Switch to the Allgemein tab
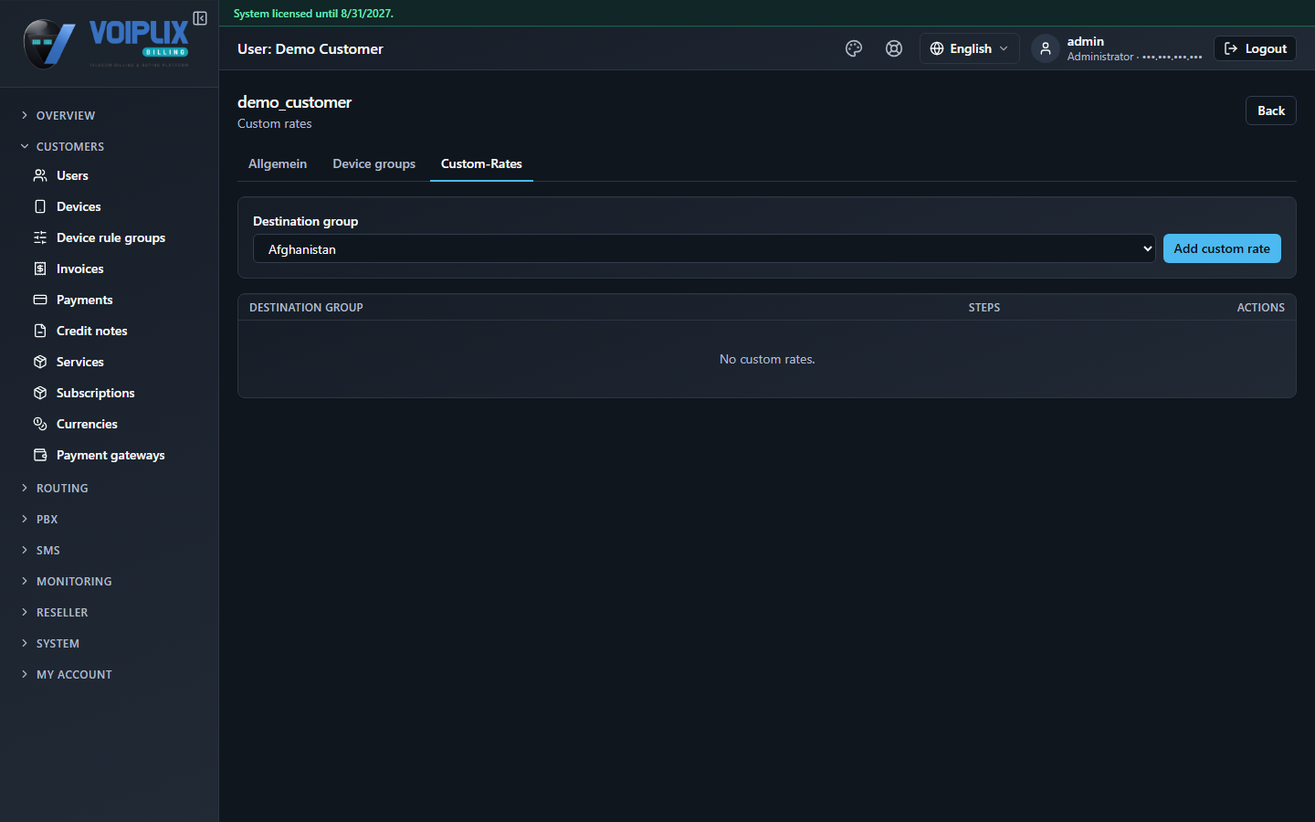The width and height of the screenshot is (1315, 822). coord(278,163)
